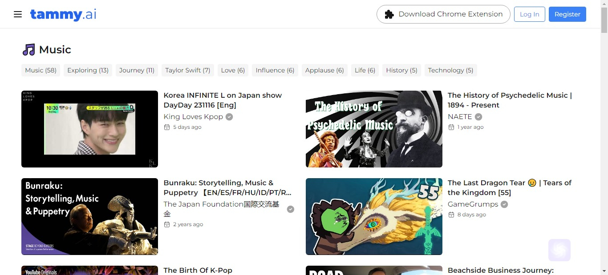The width and height of the screenshot is (608, 275).
Task: Choose the Influence (6) tag
Action: (x=275, y=70)
